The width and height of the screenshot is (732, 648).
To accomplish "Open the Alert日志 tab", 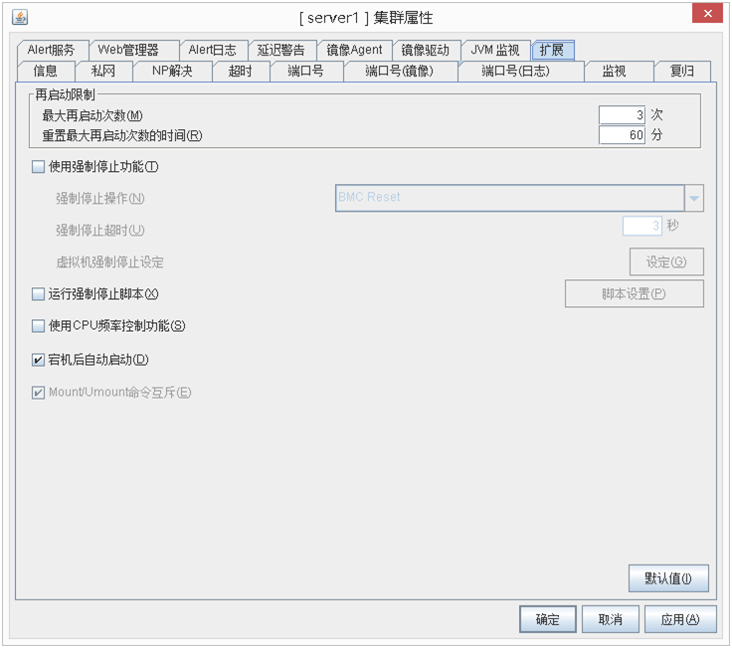I will [212, 50].
